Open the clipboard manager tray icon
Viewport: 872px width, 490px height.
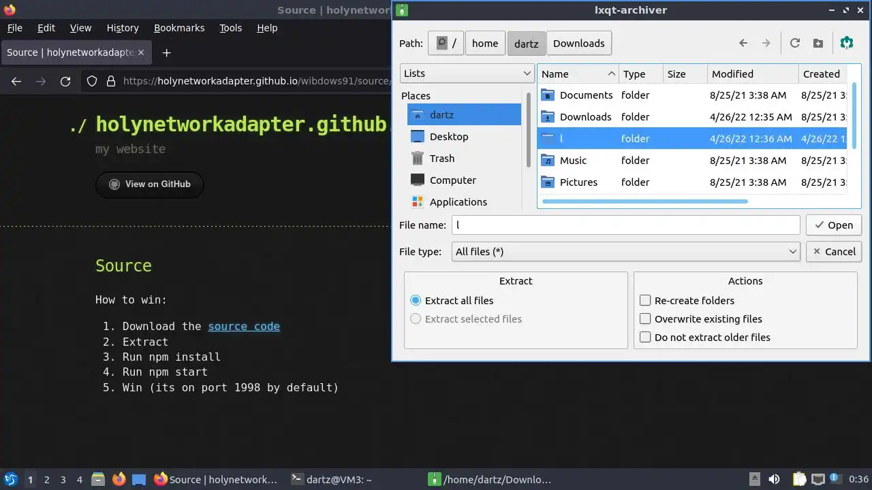pos(799,479)
